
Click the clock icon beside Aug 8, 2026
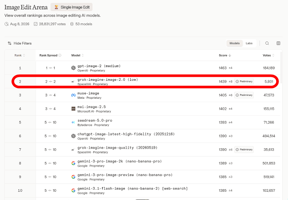(x=6, y=24)
